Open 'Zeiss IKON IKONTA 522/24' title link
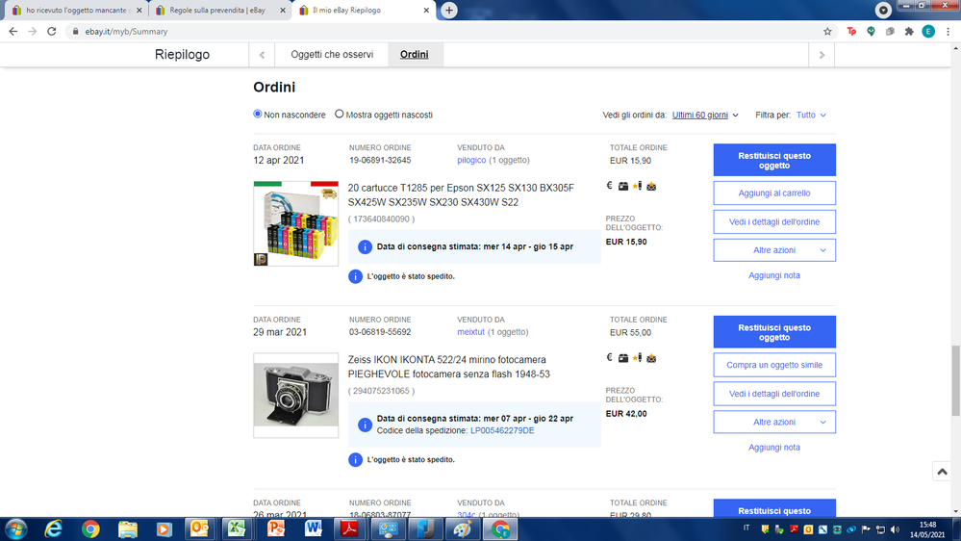The image size is (961, 541). [x=448, y=367]
